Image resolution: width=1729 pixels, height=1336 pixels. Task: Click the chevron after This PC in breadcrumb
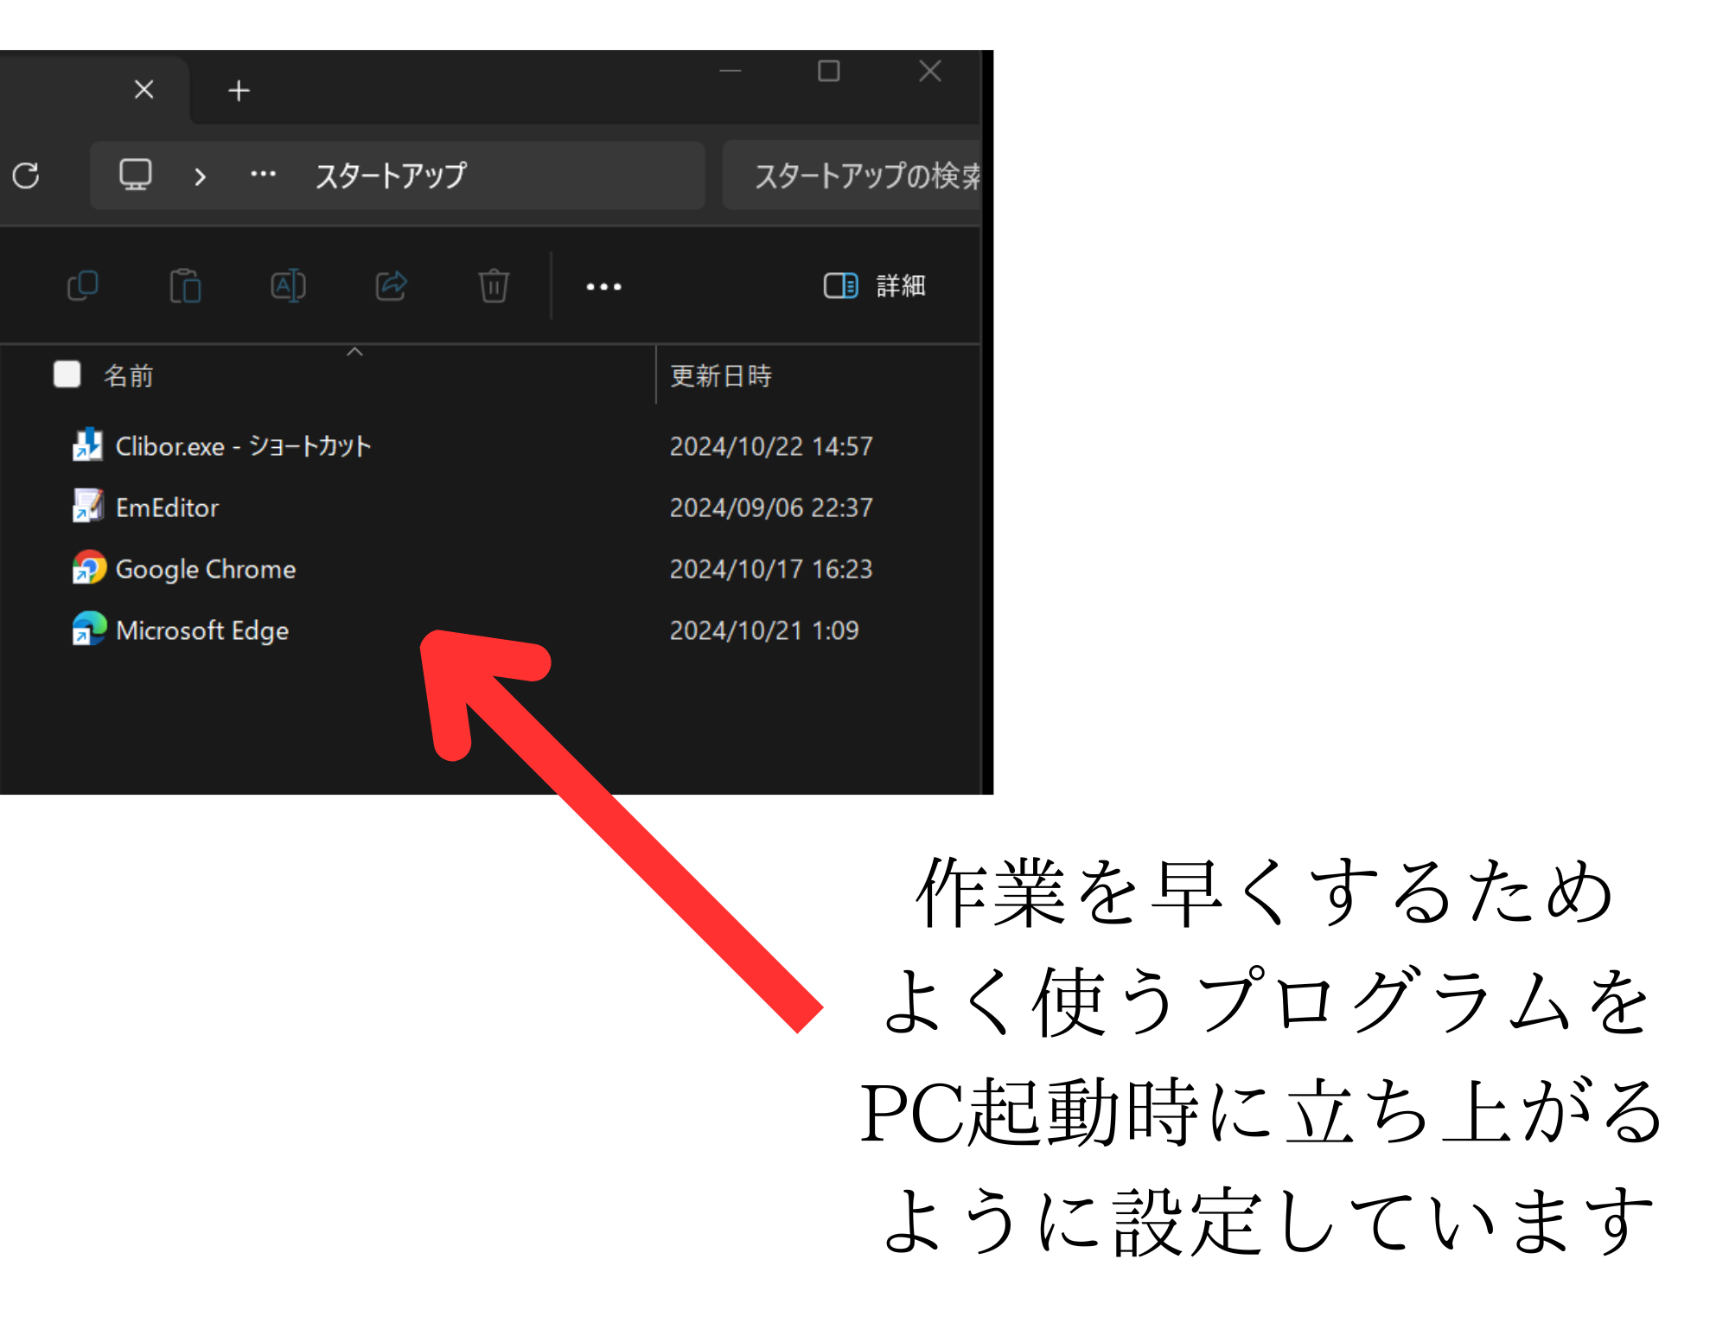pos(201,176)
